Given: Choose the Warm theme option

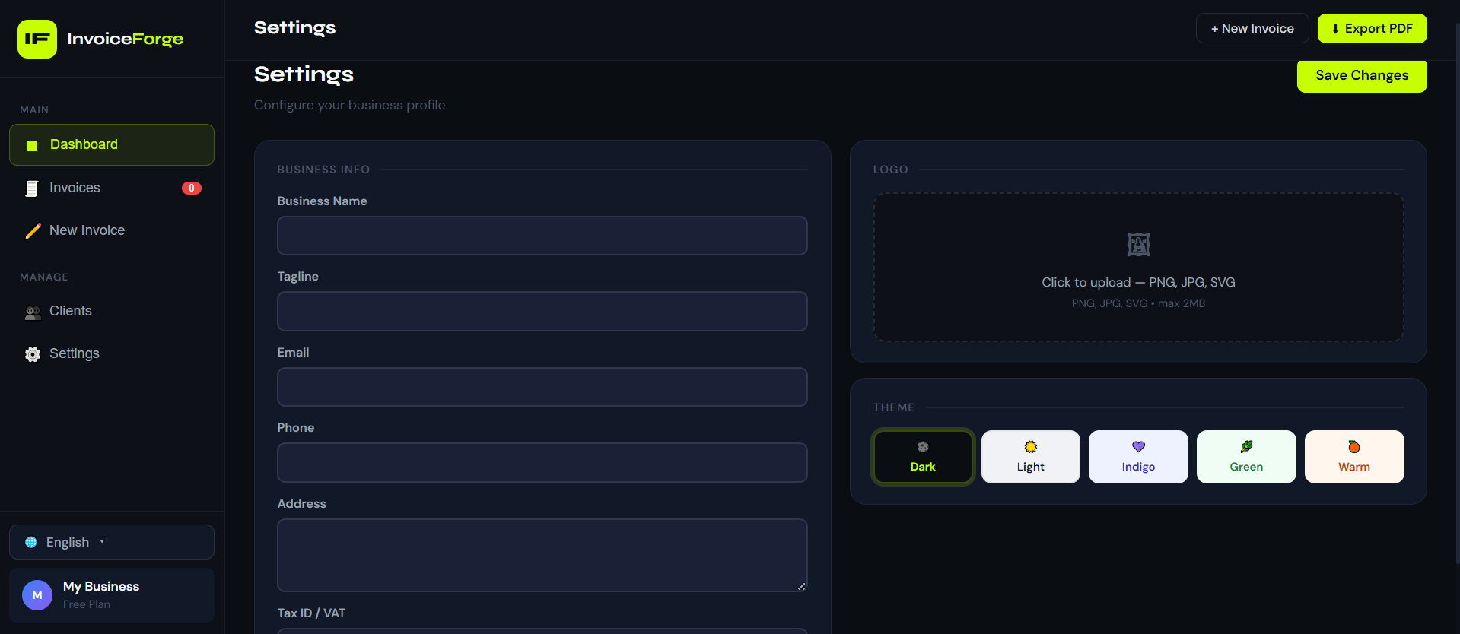Looking at the screenshot, I should pos(1354,457).
